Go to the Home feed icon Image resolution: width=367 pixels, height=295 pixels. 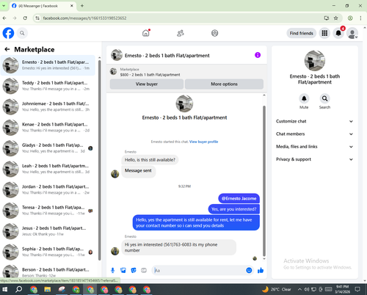point(146,33)
